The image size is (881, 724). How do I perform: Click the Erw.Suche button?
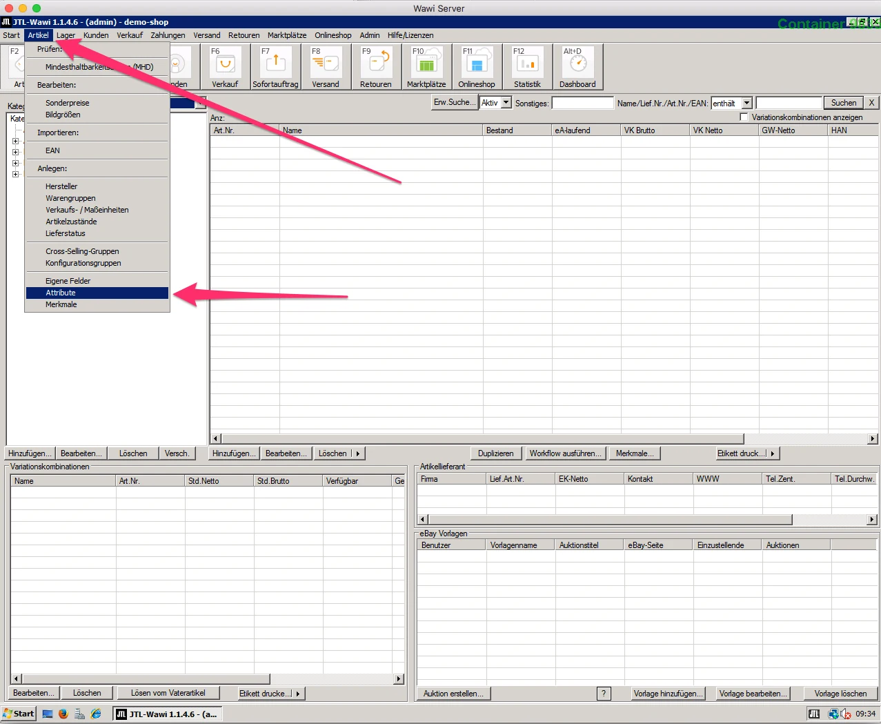tap(454, 102)
